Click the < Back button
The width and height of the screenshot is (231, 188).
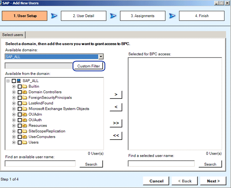pos(185,181)
